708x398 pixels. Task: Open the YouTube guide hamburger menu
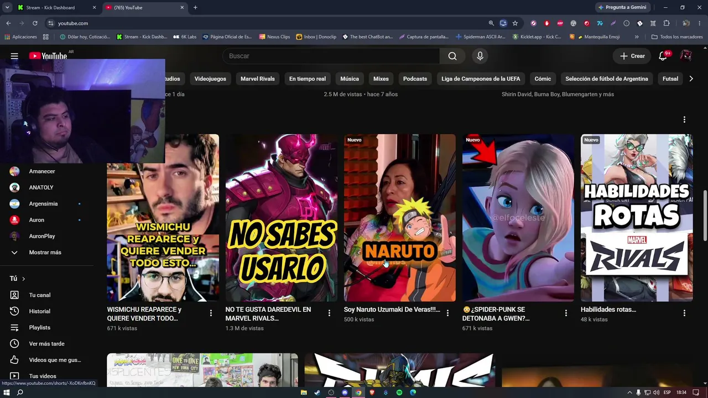tap(14, 56)
